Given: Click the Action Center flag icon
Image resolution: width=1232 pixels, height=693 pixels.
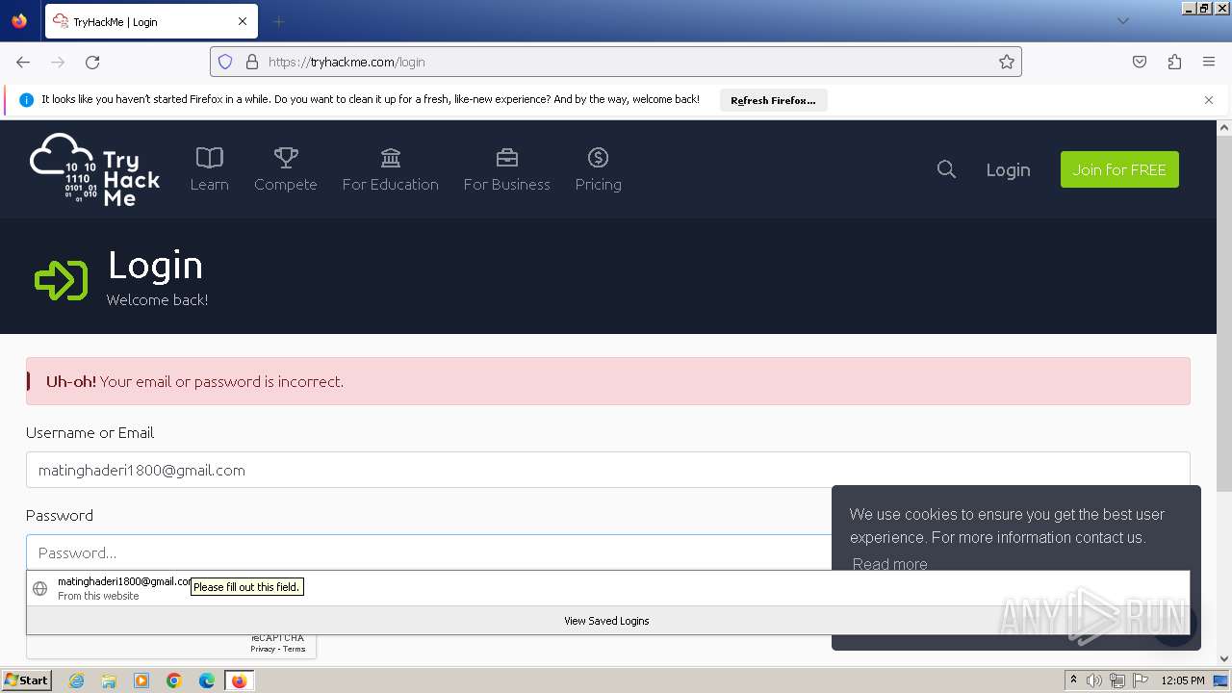Looking at the screenshot, I should [1141, 680].
